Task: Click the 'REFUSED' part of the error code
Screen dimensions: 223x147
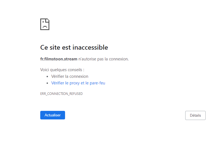Action: click(x=76, y=94)
